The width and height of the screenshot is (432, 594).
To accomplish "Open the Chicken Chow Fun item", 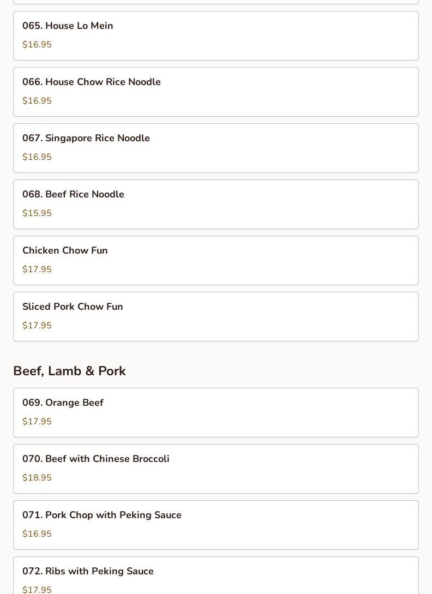I will coord(216,260).
